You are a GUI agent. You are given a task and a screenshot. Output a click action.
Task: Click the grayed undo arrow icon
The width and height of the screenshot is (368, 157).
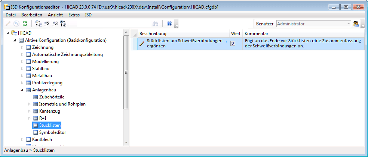pyautogui.click(x=16, y=23)
